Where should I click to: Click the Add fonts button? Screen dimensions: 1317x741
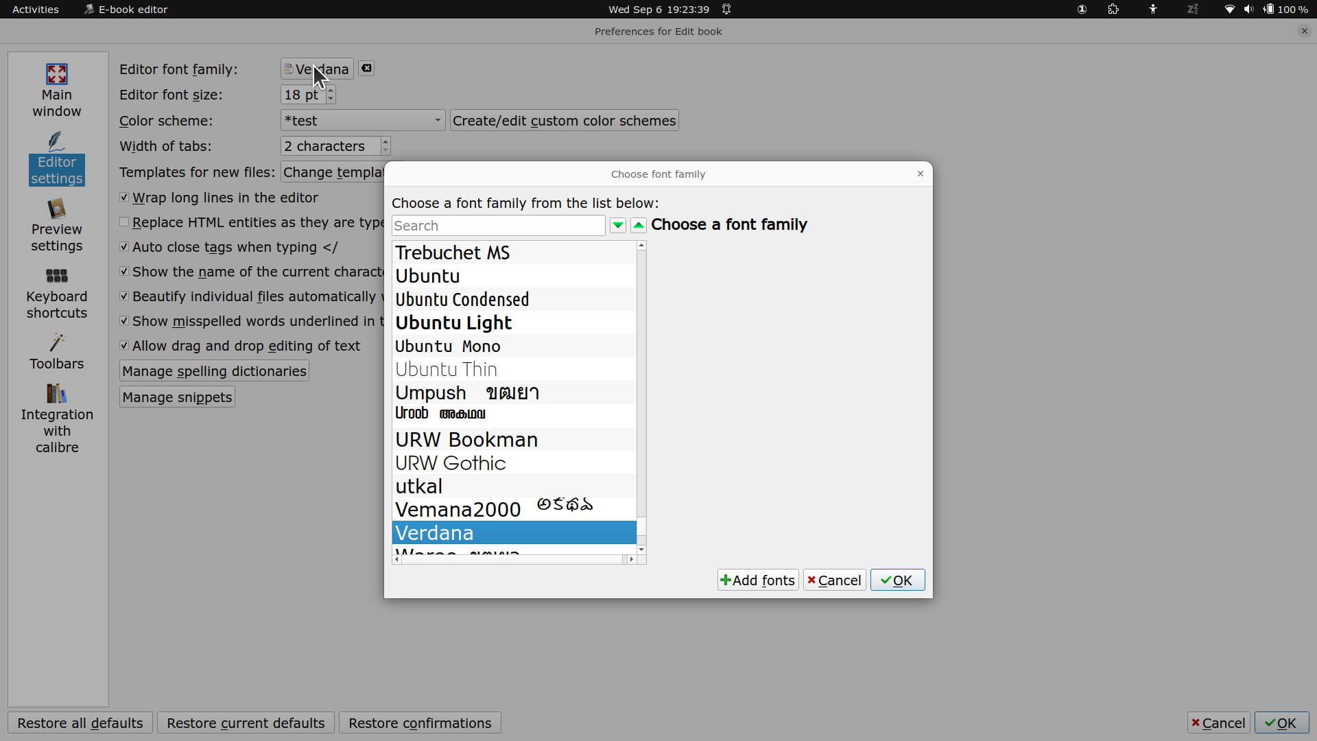[x=758, y=580]
